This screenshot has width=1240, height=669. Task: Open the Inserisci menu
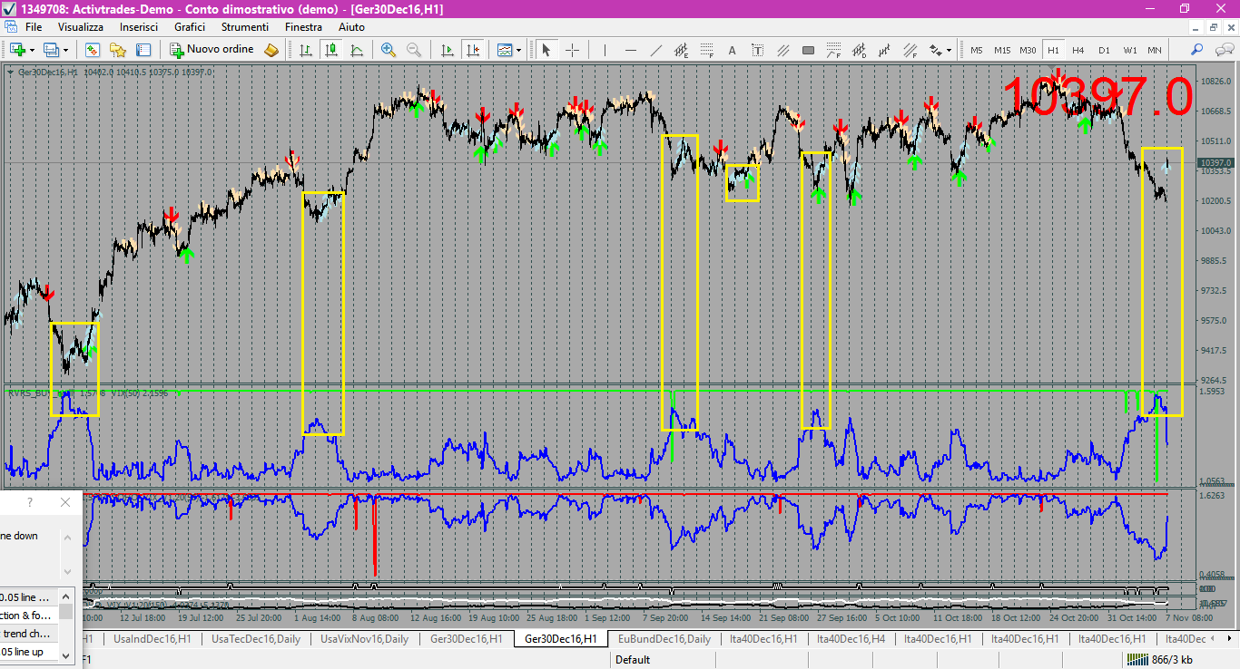tap(139, 27)
